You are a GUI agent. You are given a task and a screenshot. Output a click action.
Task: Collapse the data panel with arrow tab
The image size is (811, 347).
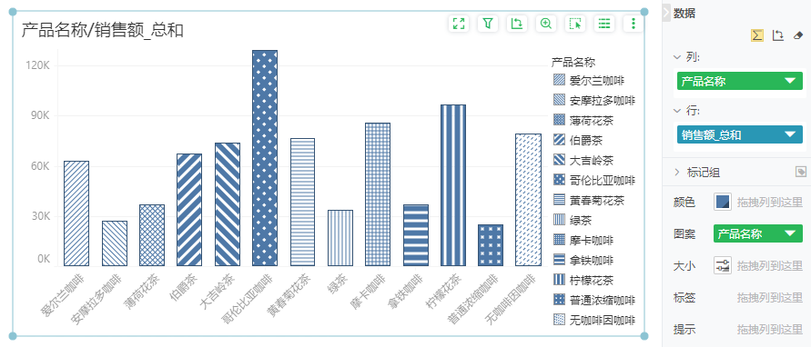(x=666, y=13)
